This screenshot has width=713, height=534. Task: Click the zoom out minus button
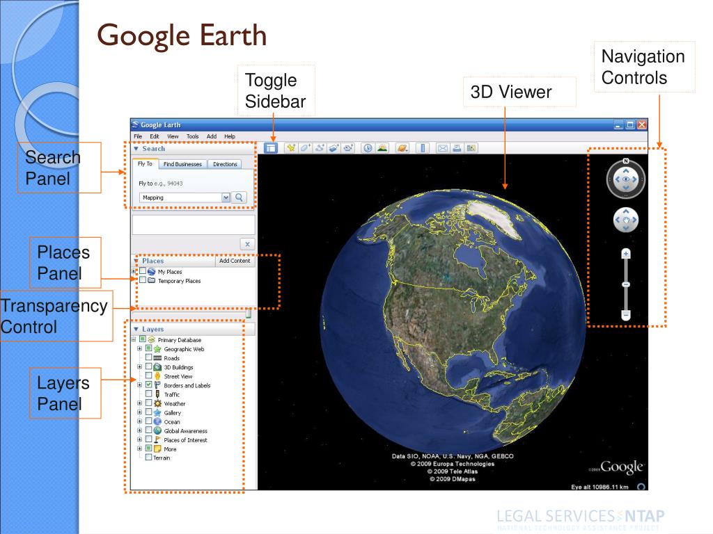coord(626,314)
